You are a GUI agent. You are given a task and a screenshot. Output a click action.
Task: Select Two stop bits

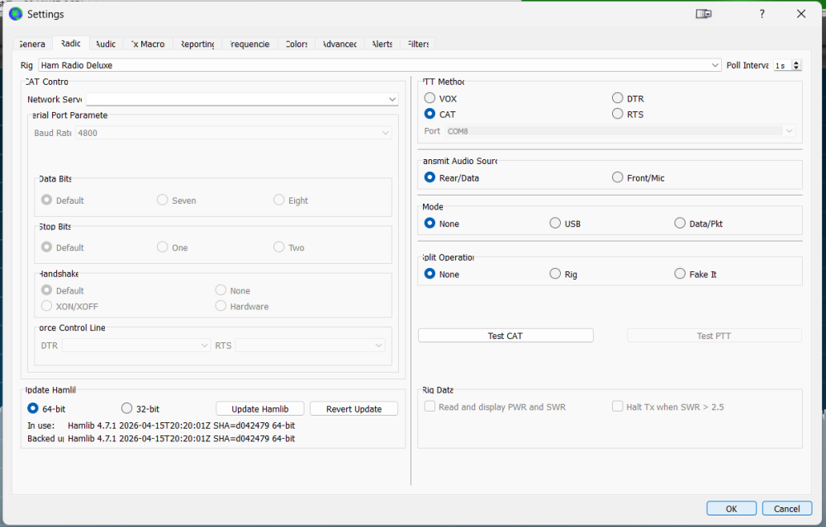point(288,247)
